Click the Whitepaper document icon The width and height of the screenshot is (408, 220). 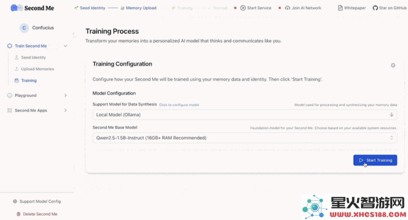(340, 8)
